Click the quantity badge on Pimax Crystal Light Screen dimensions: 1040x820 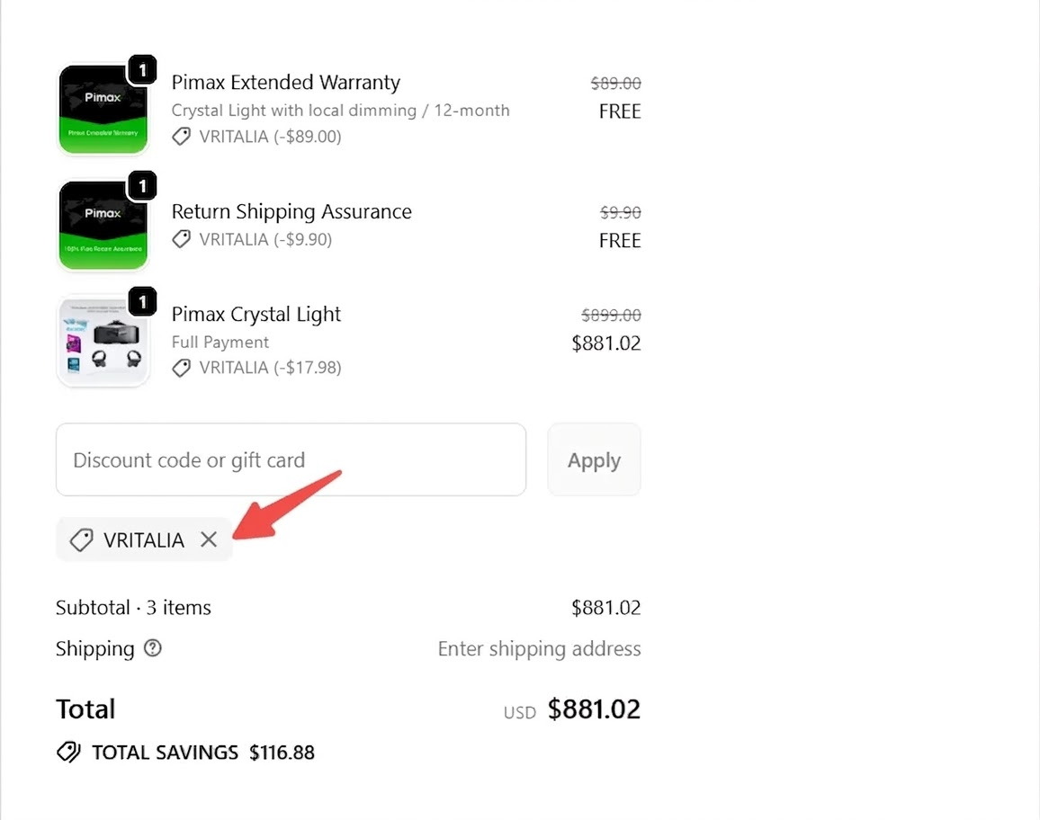click(142, 301)
